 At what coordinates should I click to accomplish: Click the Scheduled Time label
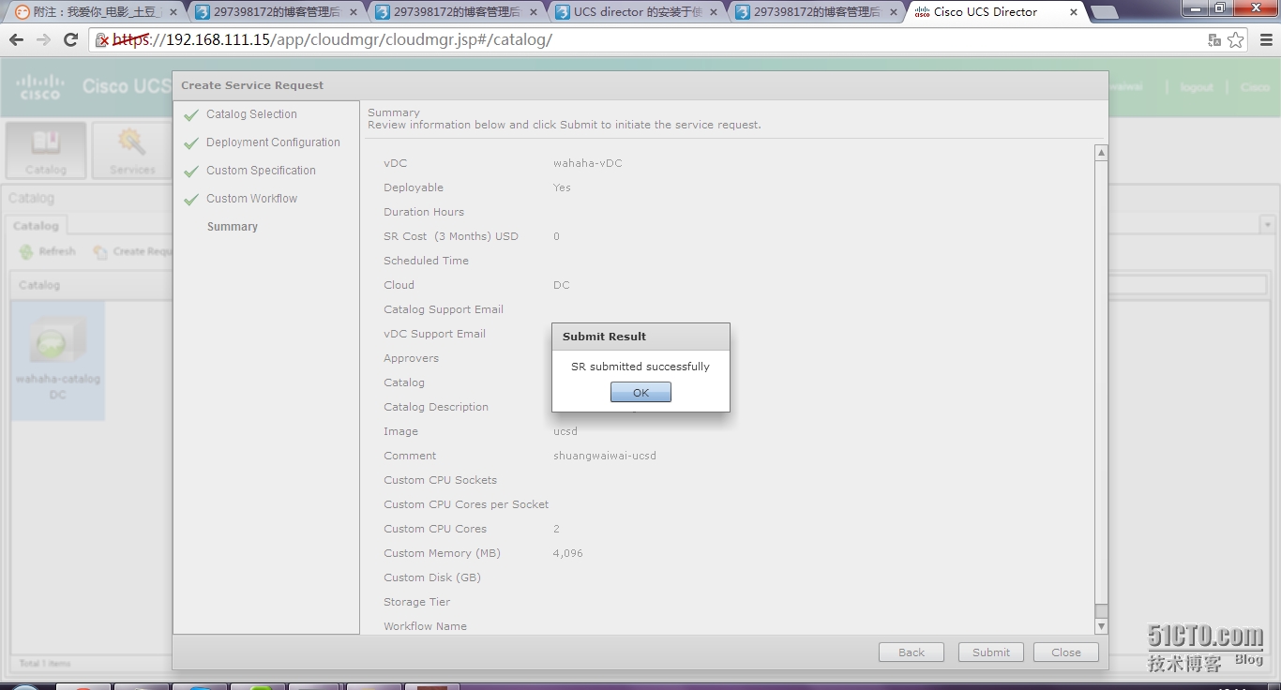pyautogui.click(x=426, y=261)
